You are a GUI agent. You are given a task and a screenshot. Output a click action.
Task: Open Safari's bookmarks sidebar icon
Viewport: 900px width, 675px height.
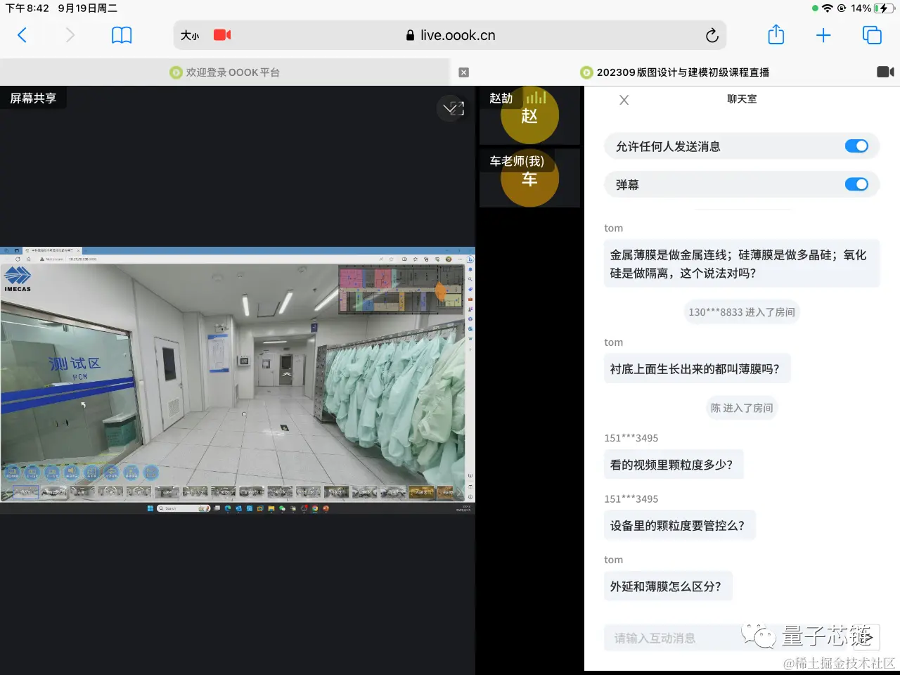tap(122, 34)
